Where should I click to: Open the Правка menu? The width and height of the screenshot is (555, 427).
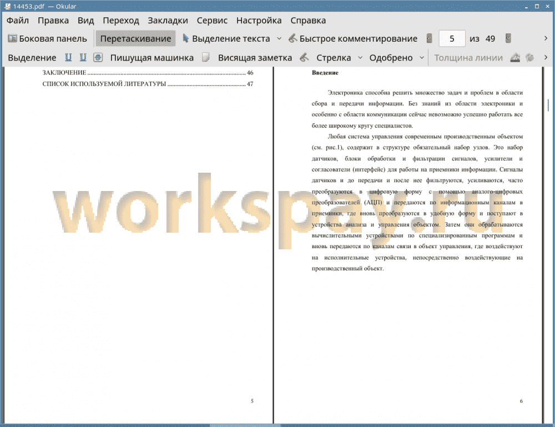pyautogui.click(x=53, y=21)
